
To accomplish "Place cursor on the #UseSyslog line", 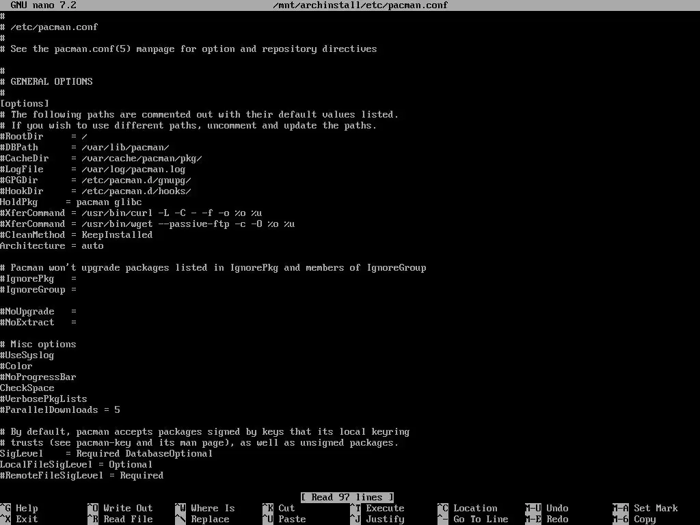I will tap(27, 355).
